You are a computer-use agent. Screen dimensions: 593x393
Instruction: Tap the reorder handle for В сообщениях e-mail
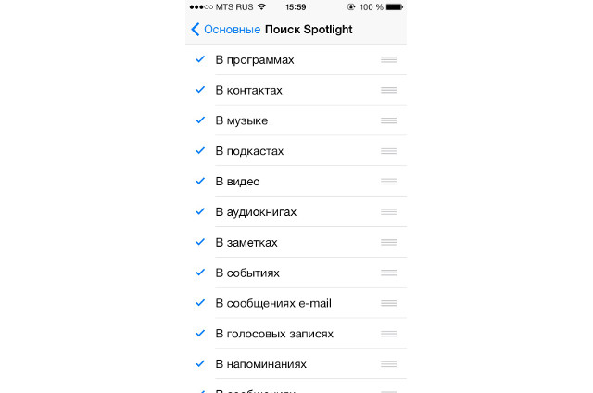pos(388,303)
